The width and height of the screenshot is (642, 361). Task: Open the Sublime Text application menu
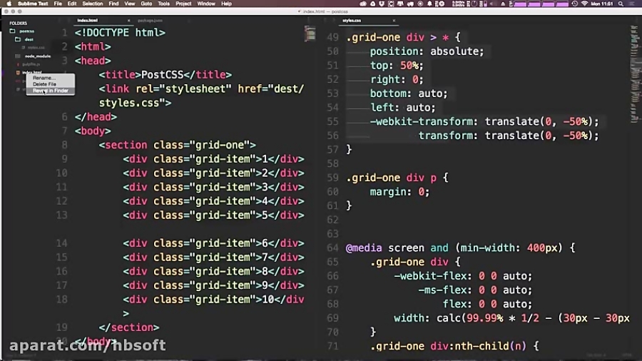click(x=33, y=4)
